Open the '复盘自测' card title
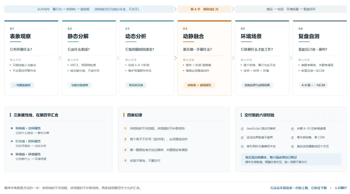Screen dimensions: 350x194 309,36
